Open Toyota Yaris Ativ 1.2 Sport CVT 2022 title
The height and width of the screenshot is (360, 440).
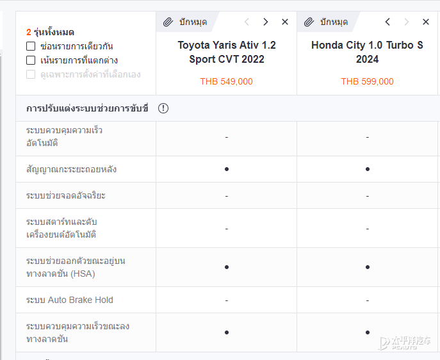227,52
